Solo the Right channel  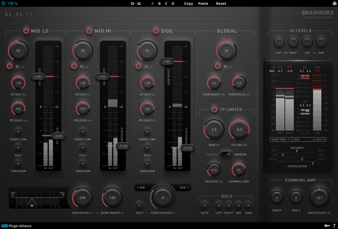tap(229, 205)
